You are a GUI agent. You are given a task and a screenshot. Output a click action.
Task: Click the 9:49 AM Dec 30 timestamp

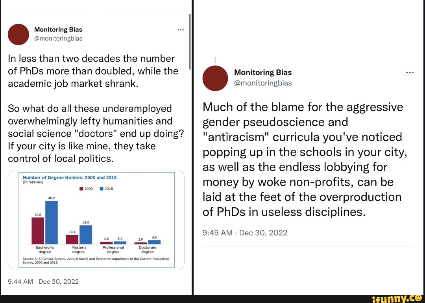245,233
